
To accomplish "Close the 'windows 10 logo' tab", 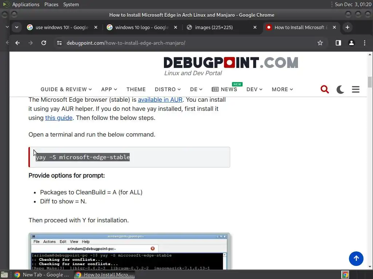I will [x=176, y=27].
